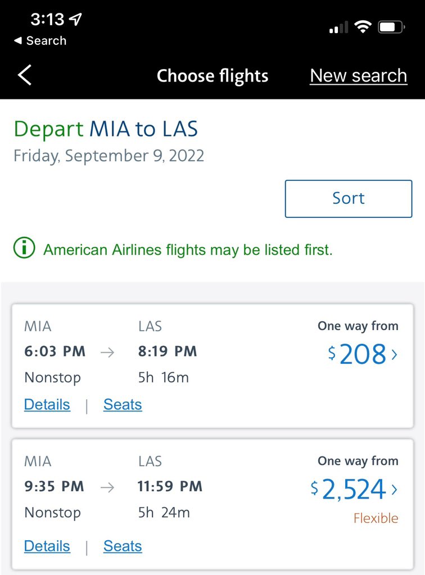Tap the green info circle icon
This screenshot has width=425, height=575.
point(25,249)
